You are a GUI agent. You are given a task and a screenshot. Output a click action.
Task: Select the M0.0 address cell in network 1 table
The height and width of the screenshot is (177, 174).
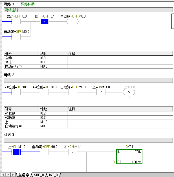click(x=53, y=66)
